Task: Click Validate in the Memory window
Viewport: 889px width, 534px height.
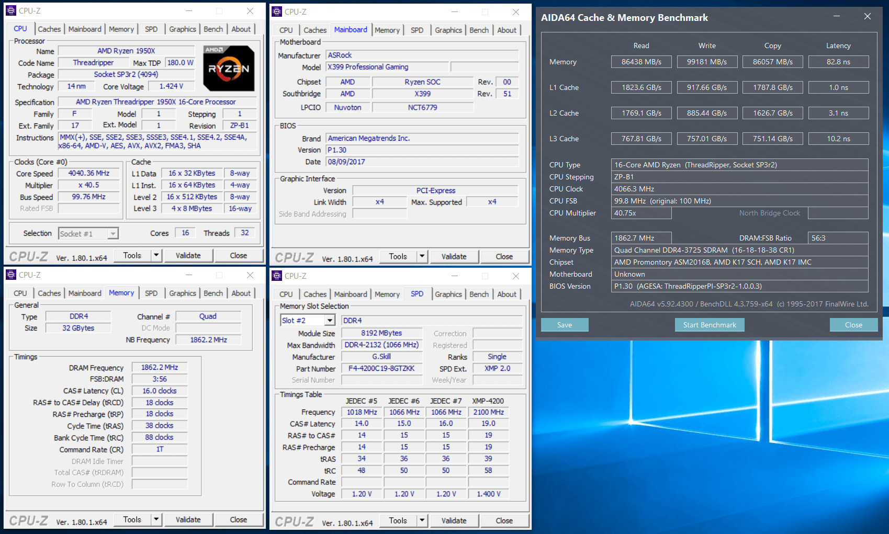Action: coord(188,519)
